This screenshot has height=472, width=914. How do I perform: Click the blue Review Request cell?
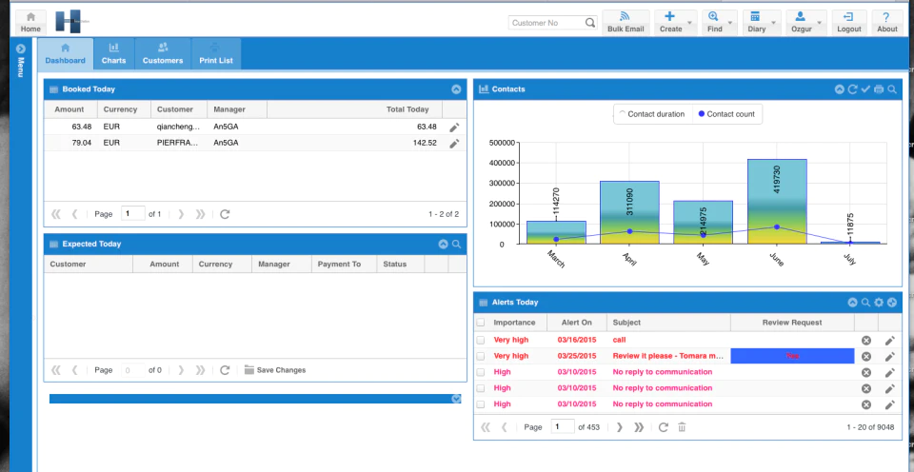[x=792, y=356]
